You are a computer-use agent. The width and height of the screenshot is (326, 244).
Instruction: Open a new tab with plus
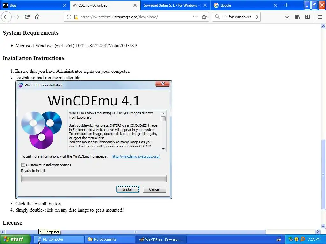point(286,5)
